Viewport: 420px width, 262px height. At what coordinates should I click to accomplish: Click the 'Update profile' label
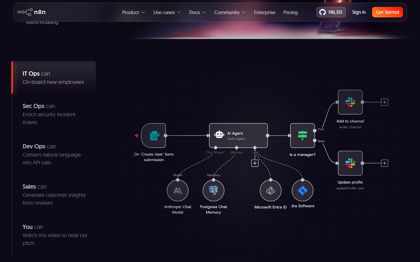tap(350, 182)
